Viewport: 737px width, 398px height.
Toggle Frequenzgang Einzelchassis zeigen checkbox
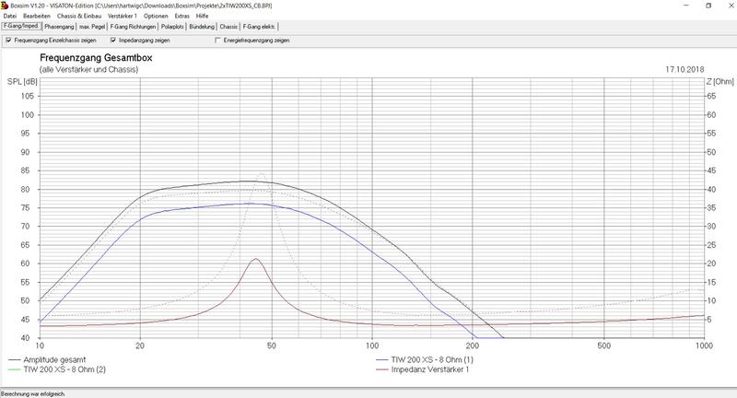pos(8,41)
